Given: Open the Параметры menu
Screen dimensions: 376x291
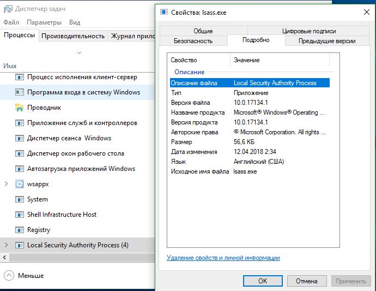Looking at the screenshot, I should pos(44,22).
